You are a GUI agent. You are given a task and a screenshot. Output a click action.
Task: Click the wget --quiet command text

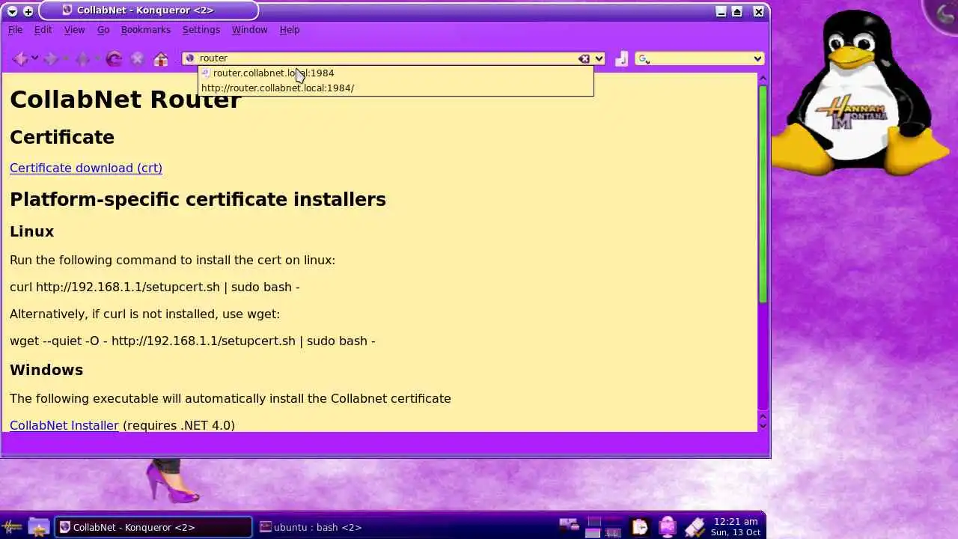(192, 341)
